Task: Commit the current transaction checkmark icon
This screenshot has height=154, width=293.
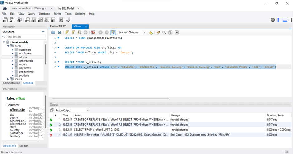Action: point(101,32)
